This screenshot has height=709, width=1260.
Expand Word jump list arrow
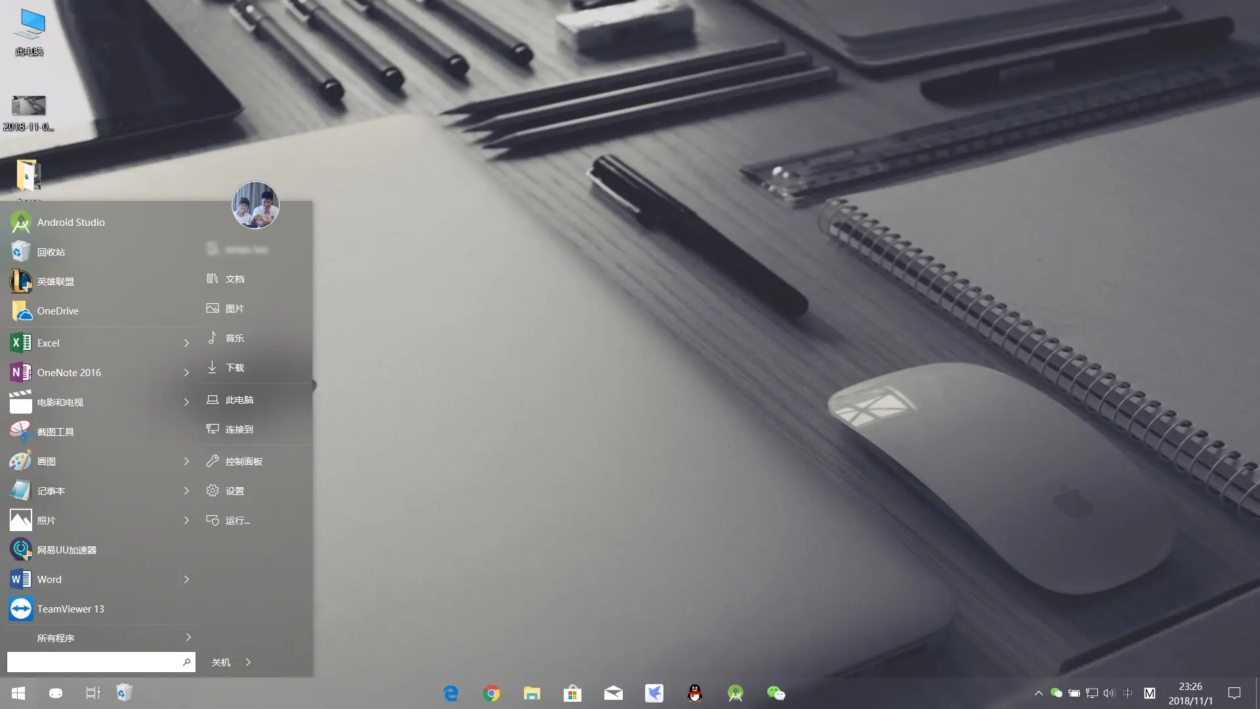click(186, 580)
